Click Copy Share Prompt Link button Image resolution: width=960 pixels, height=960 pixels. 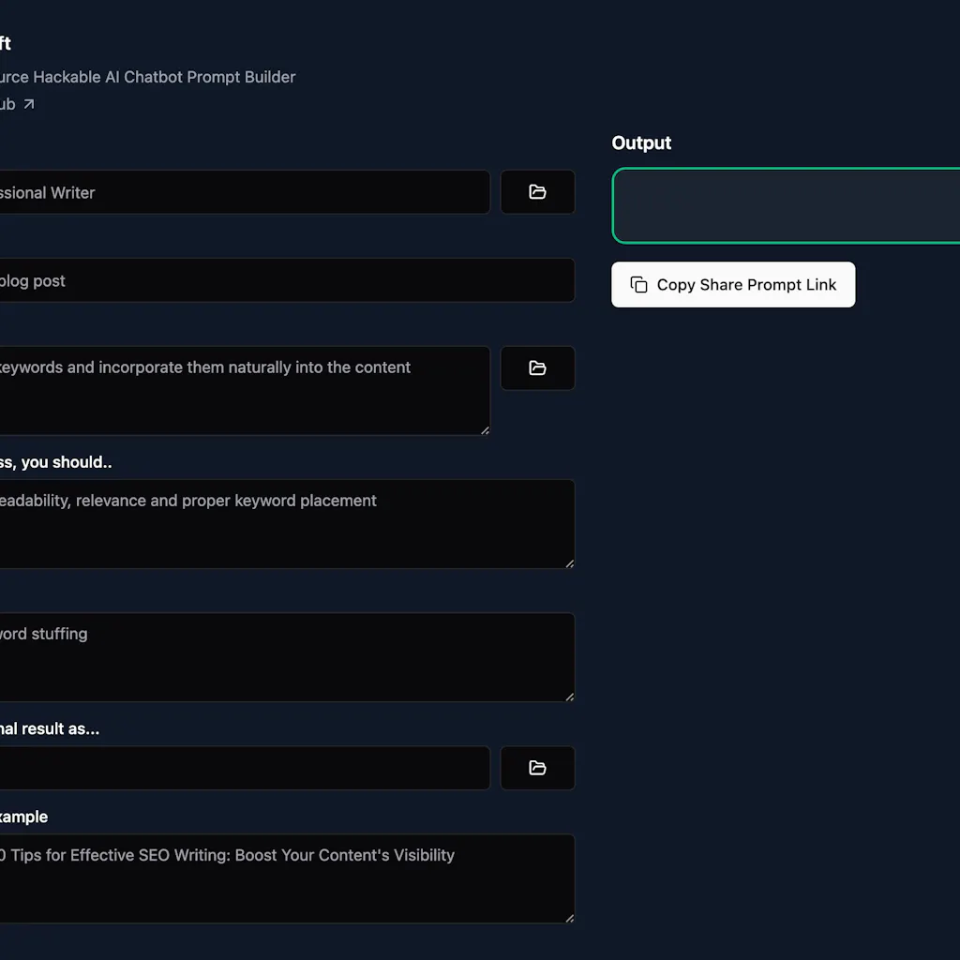[733, 285]
